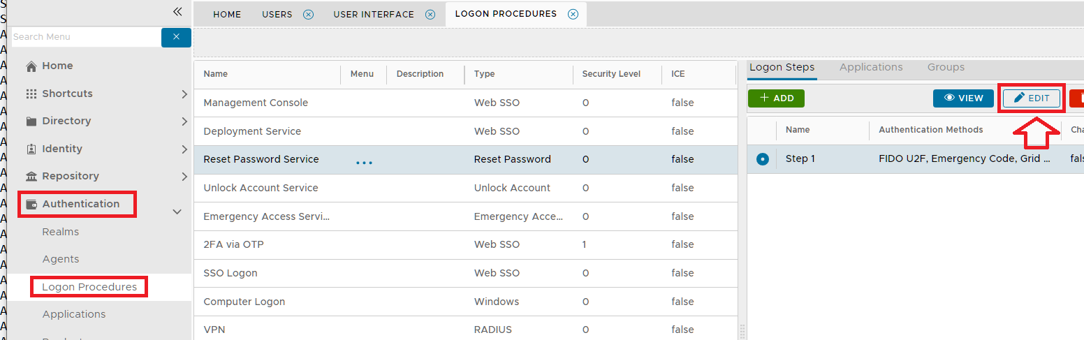Click the View button
The height and width of the screenshot is (340, 1084).
coord(962,98)
